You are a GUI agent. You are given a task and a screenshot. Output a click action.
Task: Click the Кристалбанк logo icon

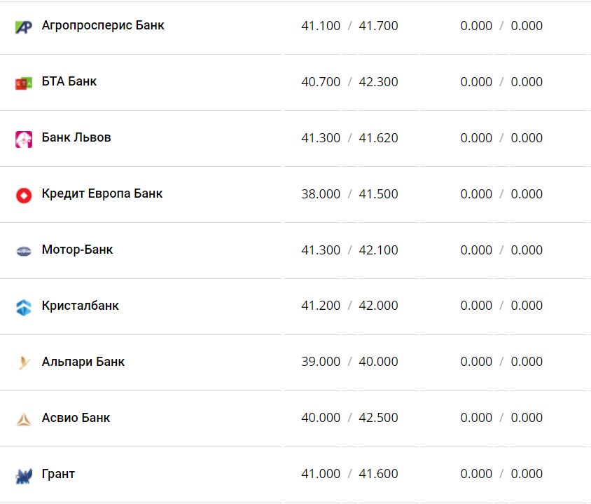pos(24,307)
